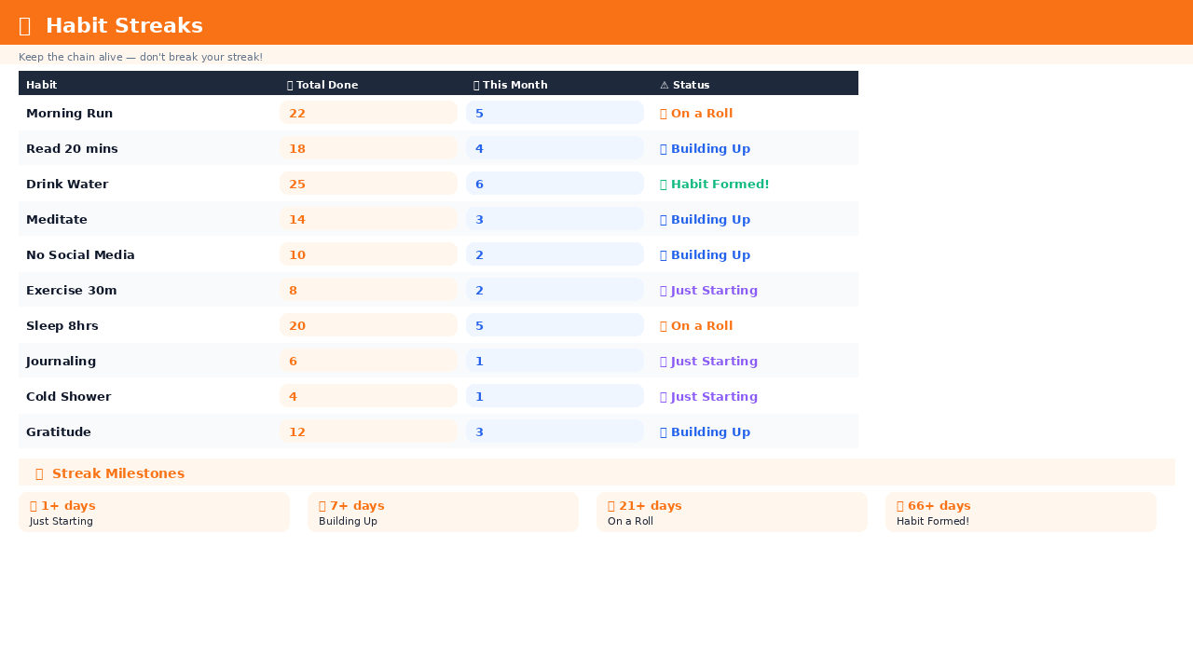The height and width of the screenshot is (671, 1193).
Task: Select the Meditate habit name
Action: [x=57, y=220]
